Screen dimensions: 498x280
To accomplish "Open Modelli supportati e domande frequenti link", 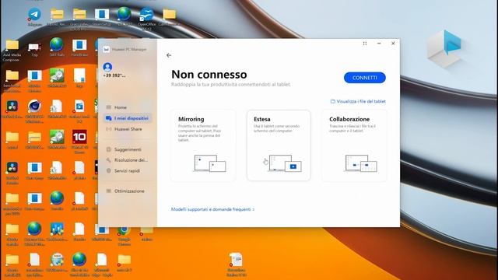I will (212, 209).
